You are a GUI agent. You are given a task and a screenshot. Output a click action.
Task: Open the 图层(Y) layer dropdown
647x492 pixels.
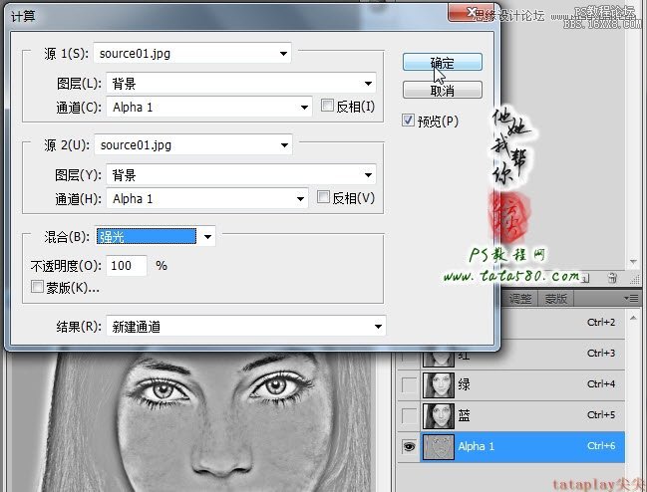coord(241,174)
